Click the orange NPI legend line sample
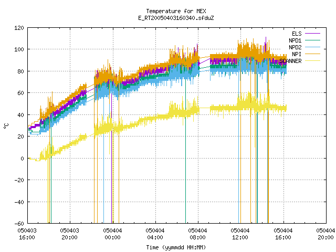336x252 pixels. coord(312,54)
